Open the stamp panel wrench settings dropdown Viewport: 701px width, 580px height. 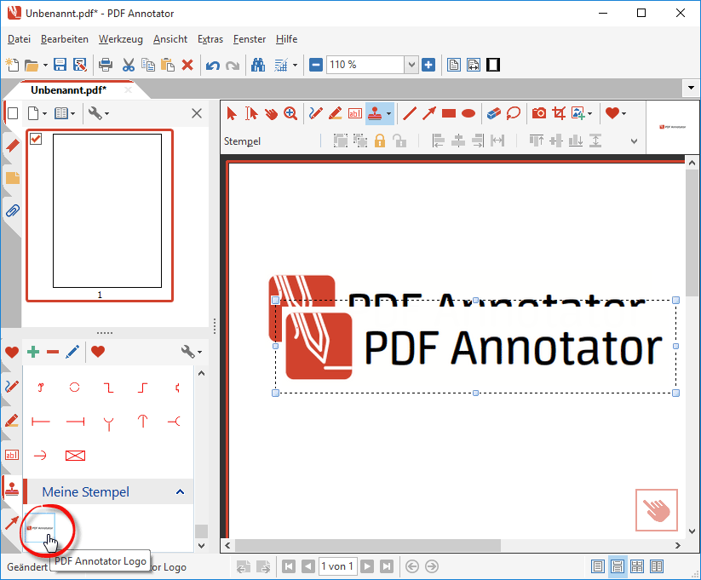(x=192, y=352)
